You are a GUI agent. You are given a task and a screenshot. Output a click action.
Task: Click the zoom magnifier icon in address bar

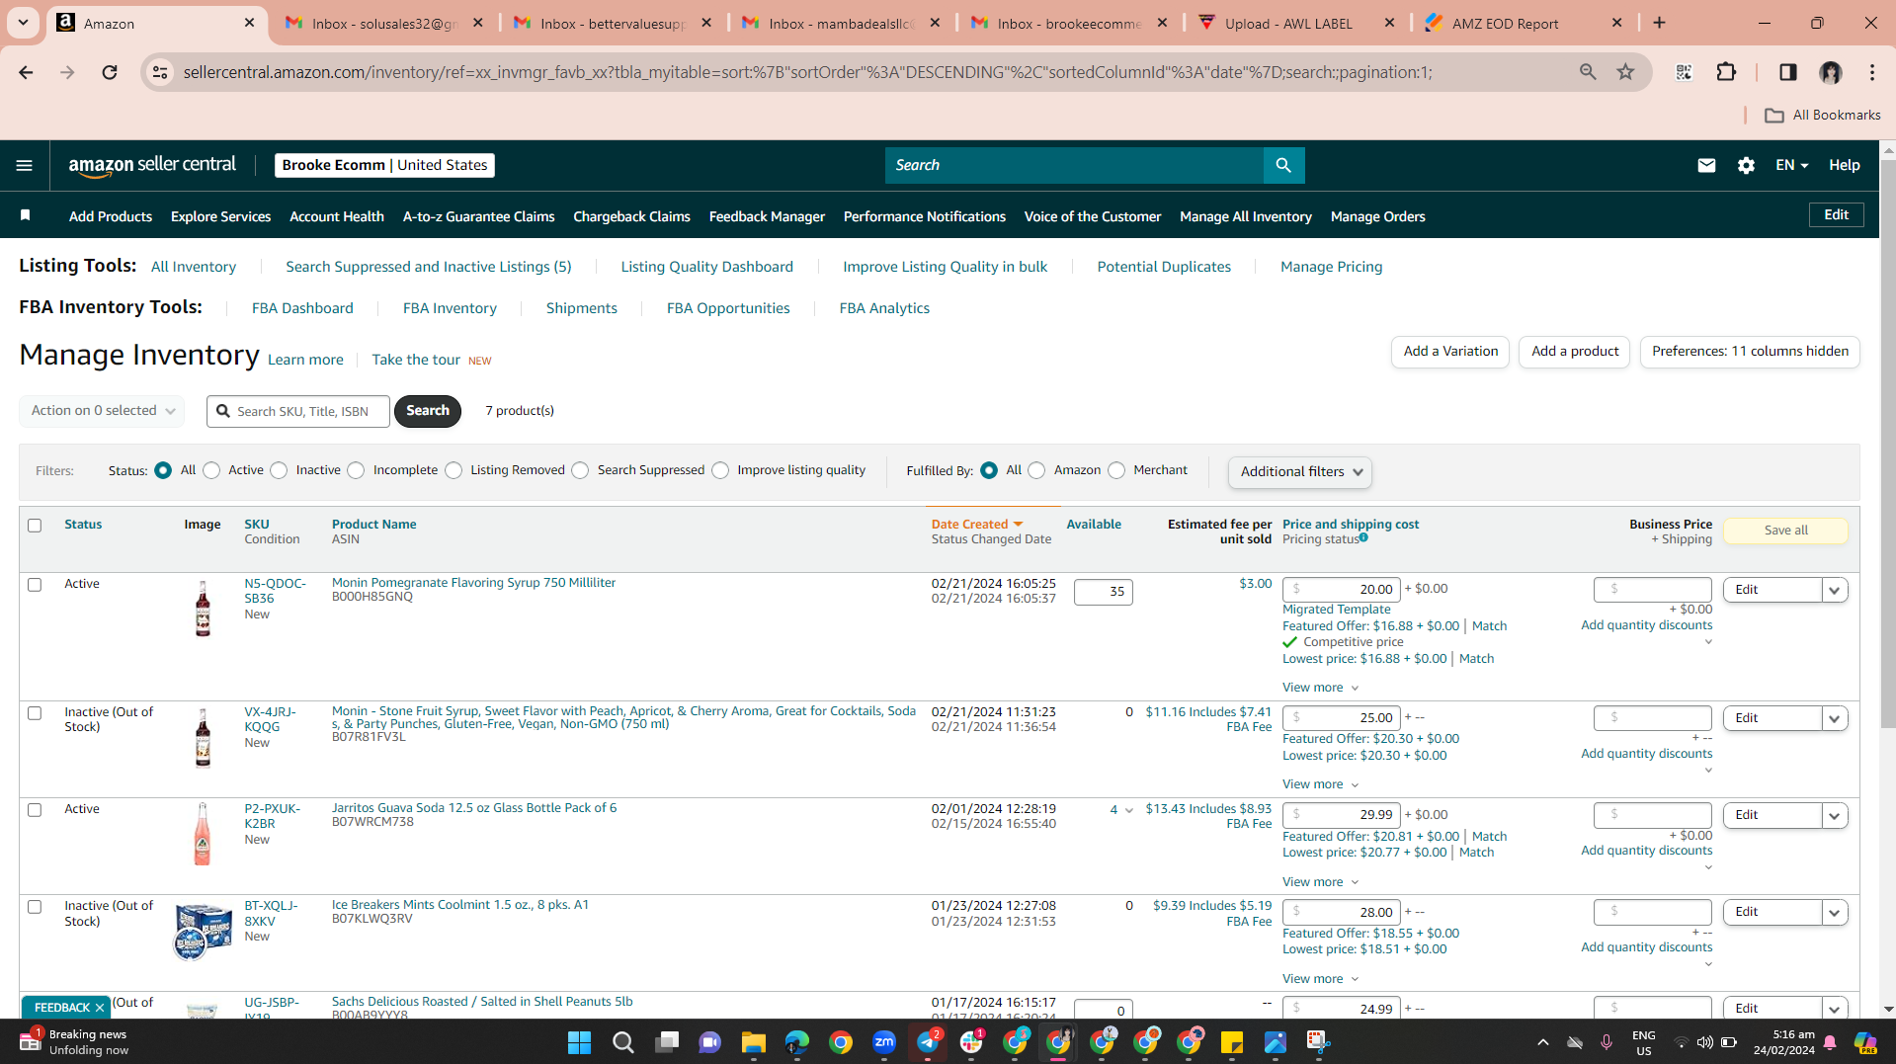[1588, 72]
